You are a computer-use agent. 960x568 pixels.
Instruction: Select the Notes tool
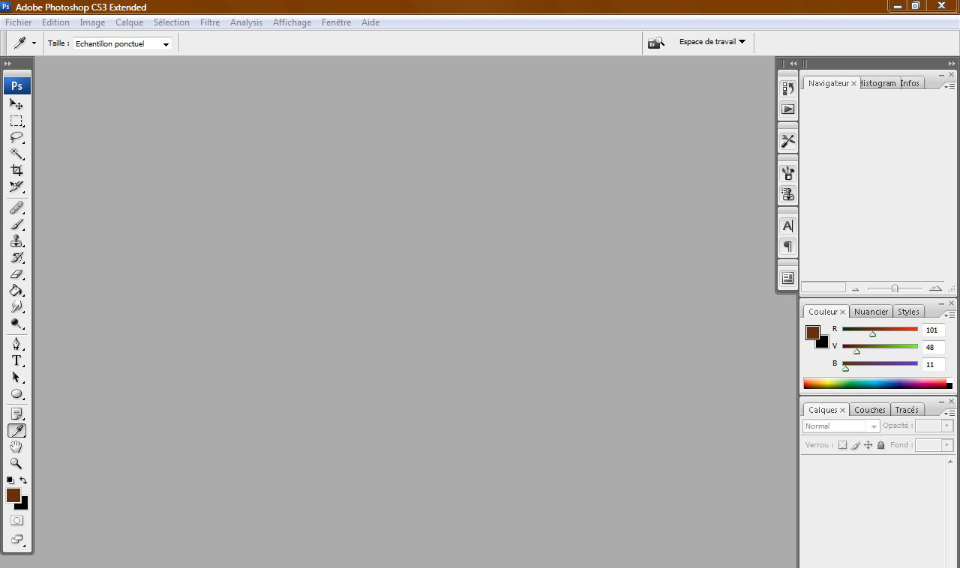pyautogui.click(x=16, y=414)
